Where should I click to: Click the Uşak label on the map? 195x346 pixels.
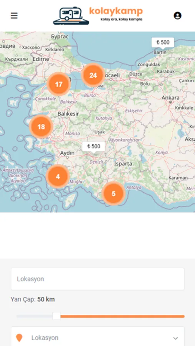tap(100, 132)
